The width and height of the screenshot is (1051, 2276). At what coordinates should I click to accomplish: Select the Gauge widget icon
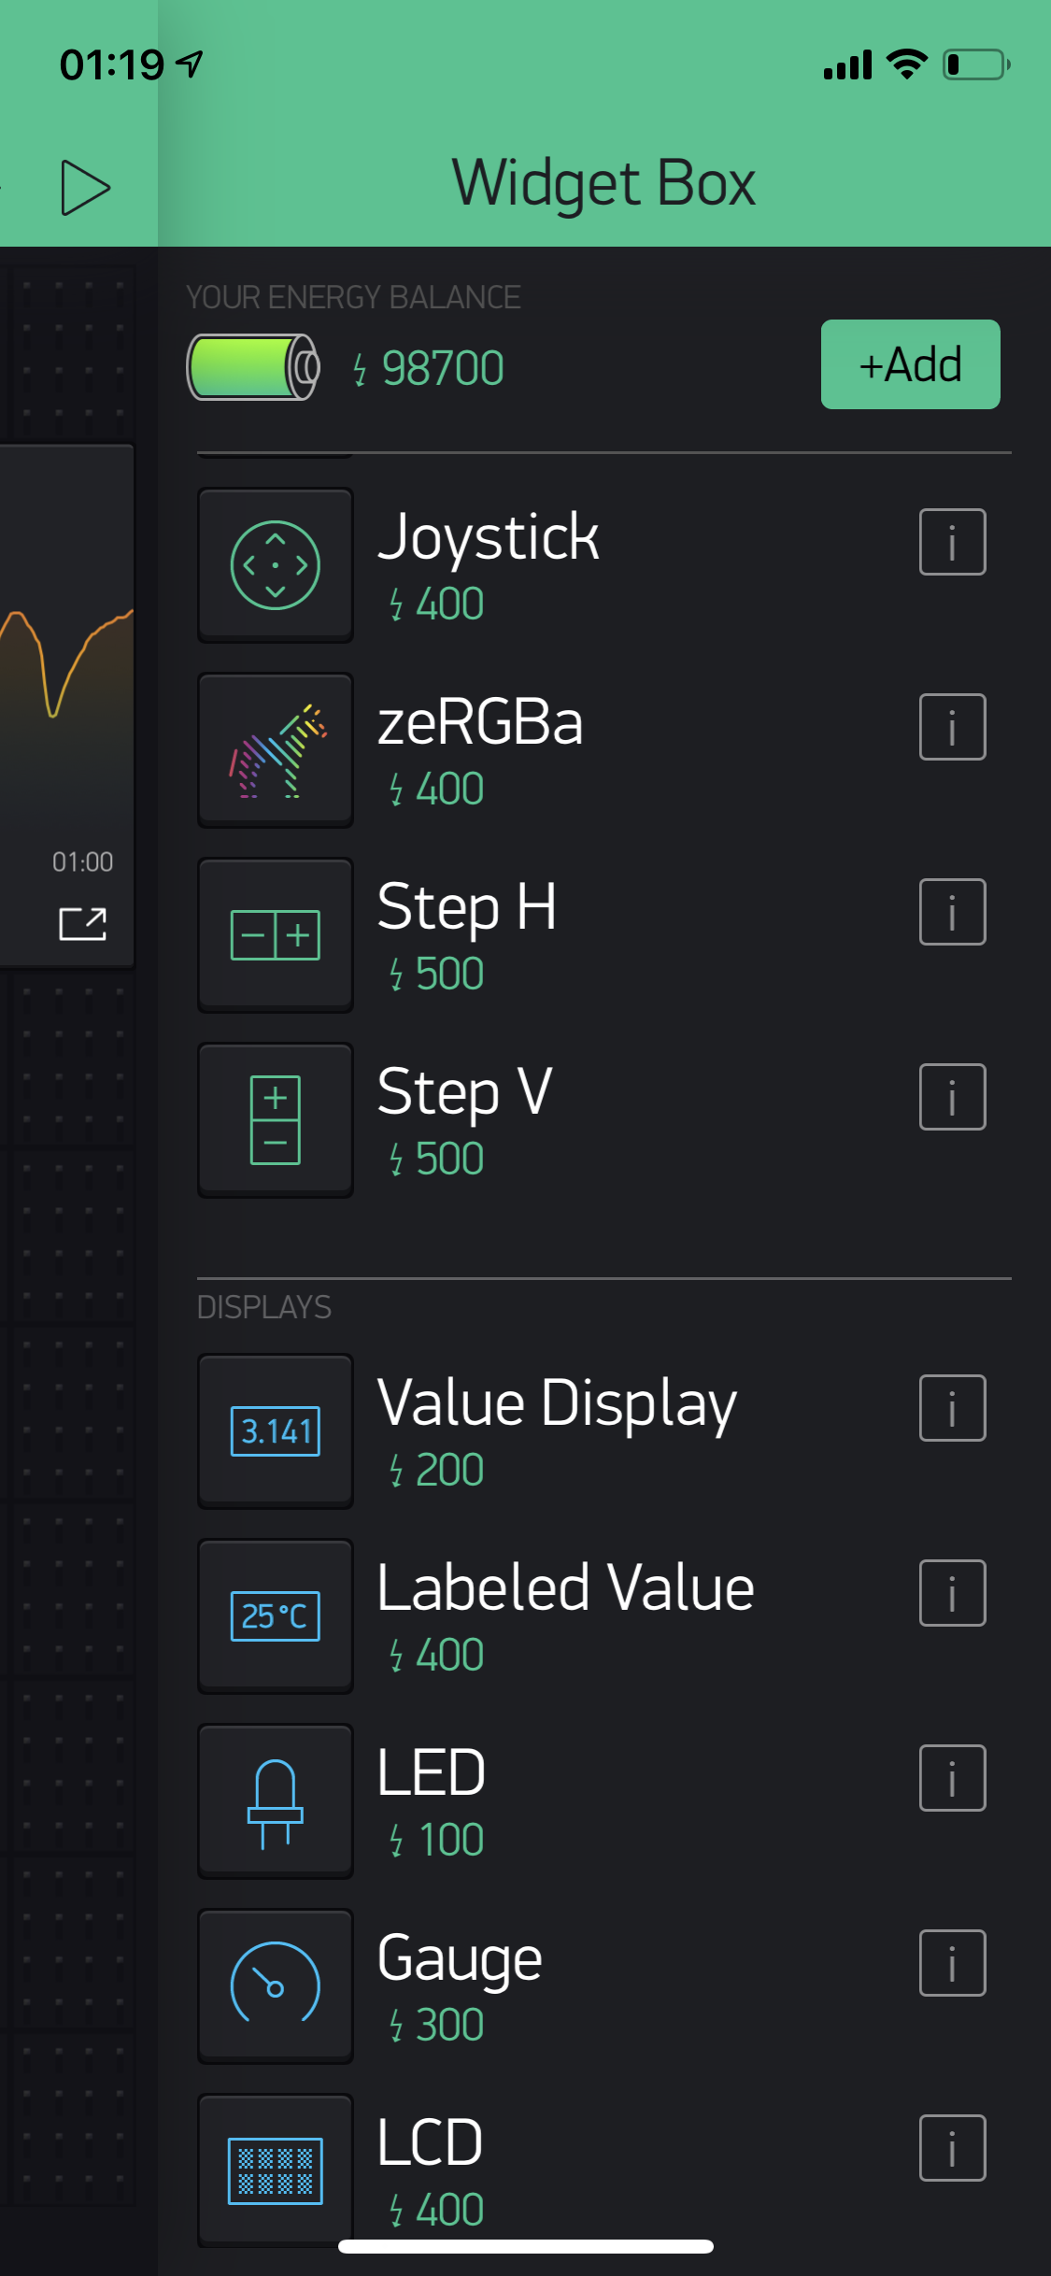point(276,1986)
